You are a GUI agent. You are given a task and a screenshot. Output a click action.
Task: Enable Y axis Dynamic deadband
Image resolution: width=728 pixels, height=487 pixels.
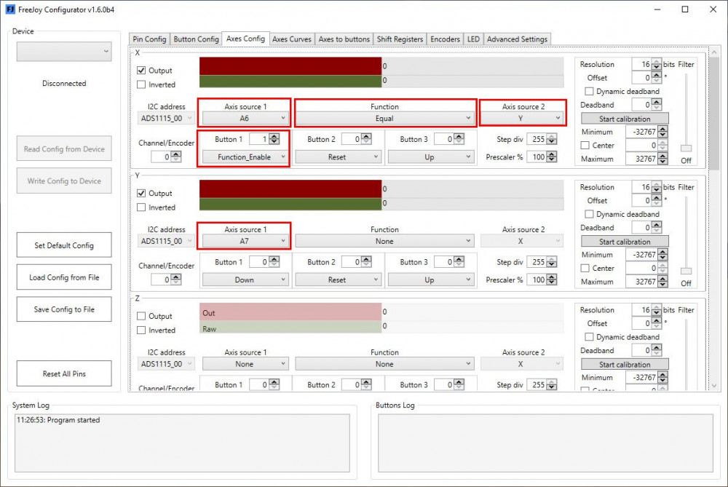click(589, 214)
